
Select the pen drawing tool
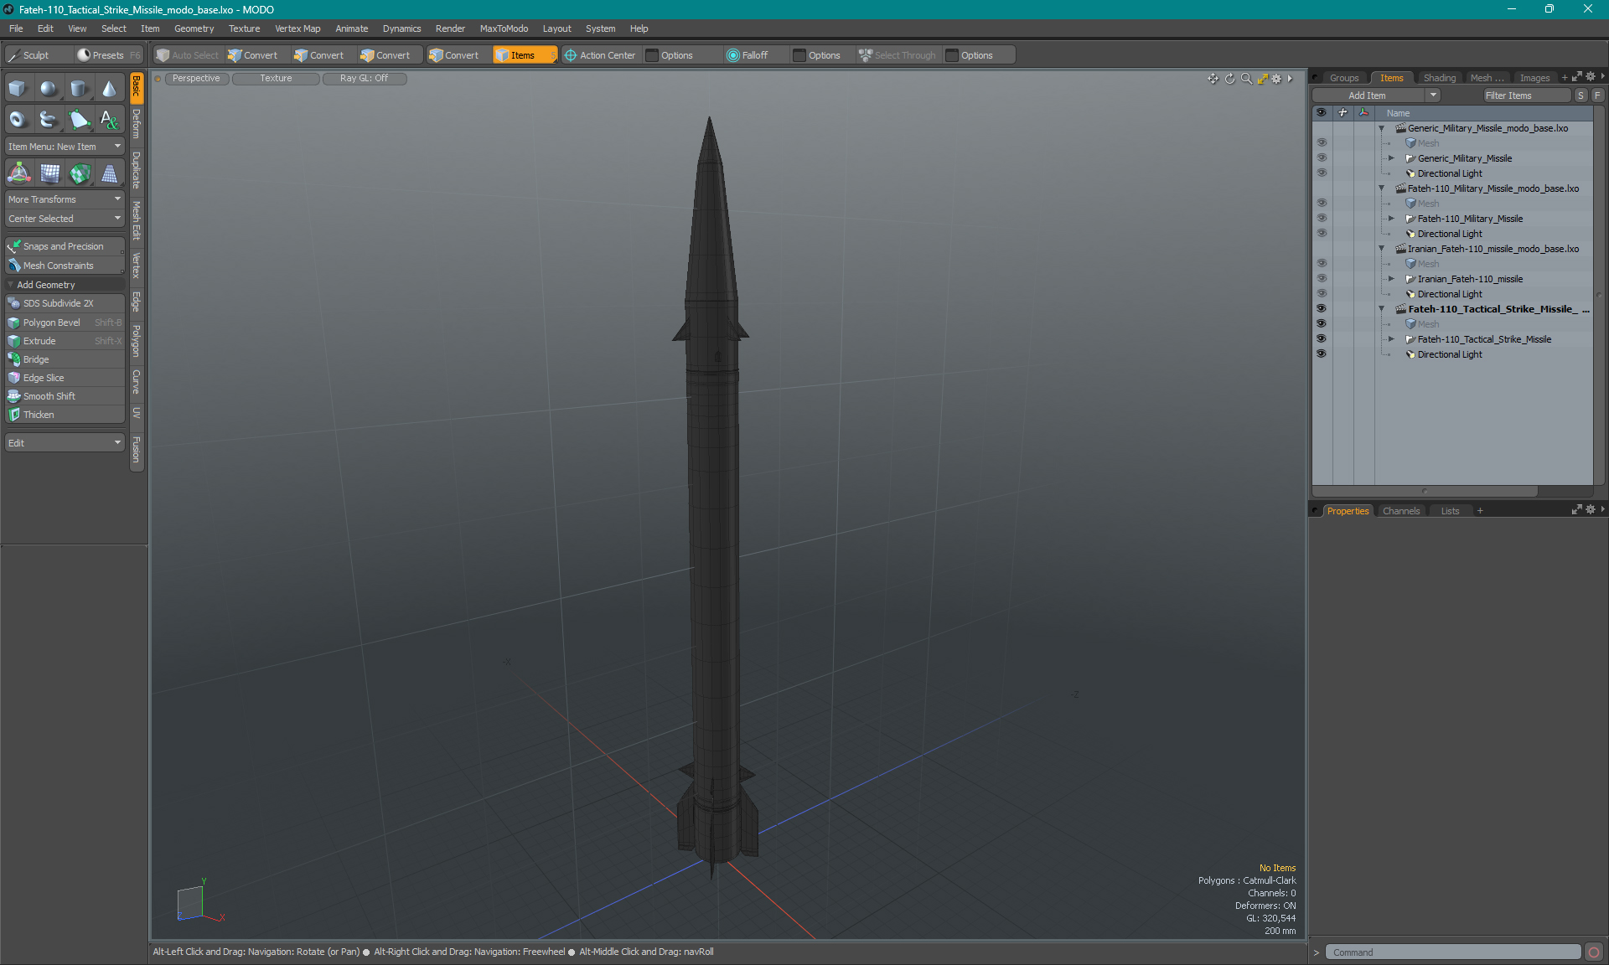pyautogui.click(x=79, y=119)
